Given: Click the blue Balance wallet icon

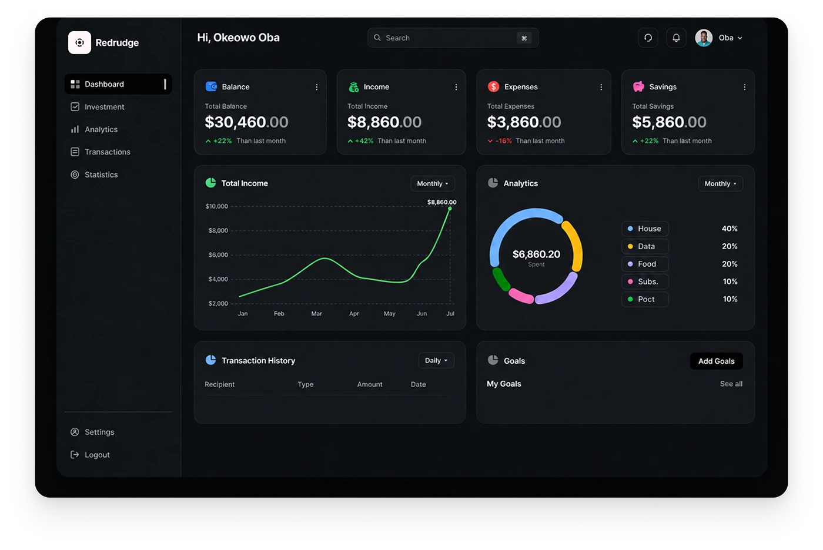Looking at the screenshot, I should pos(211,86).
